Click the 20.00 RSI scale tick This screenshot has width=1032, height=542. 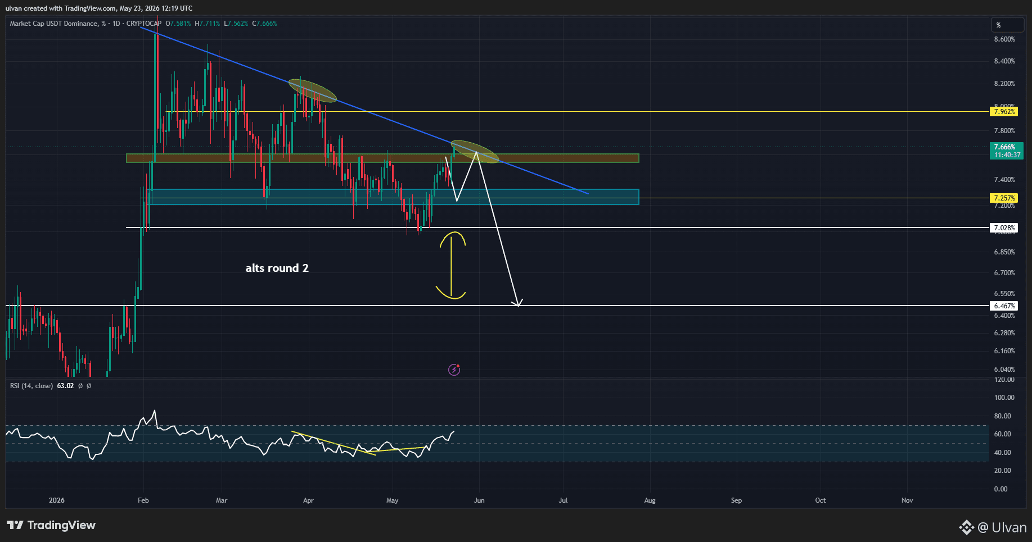point(1003,471)
